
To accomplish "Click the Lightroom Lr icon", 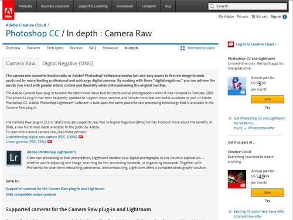I will point(14,158).
